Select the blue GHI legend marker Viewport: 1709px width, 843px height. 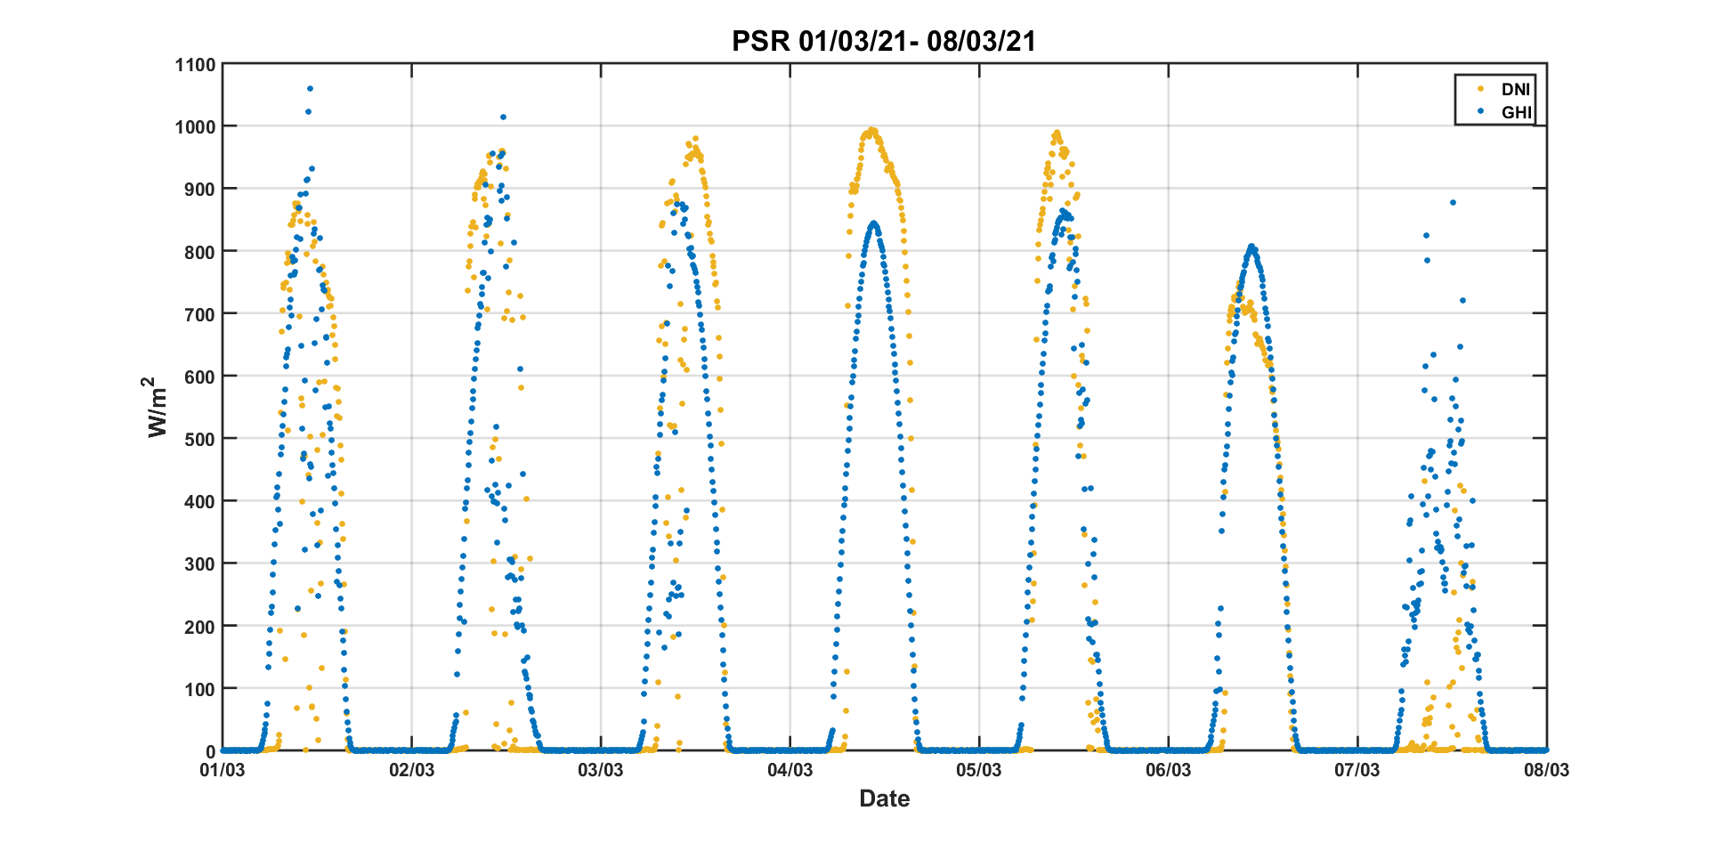(x=1480, y=112)
